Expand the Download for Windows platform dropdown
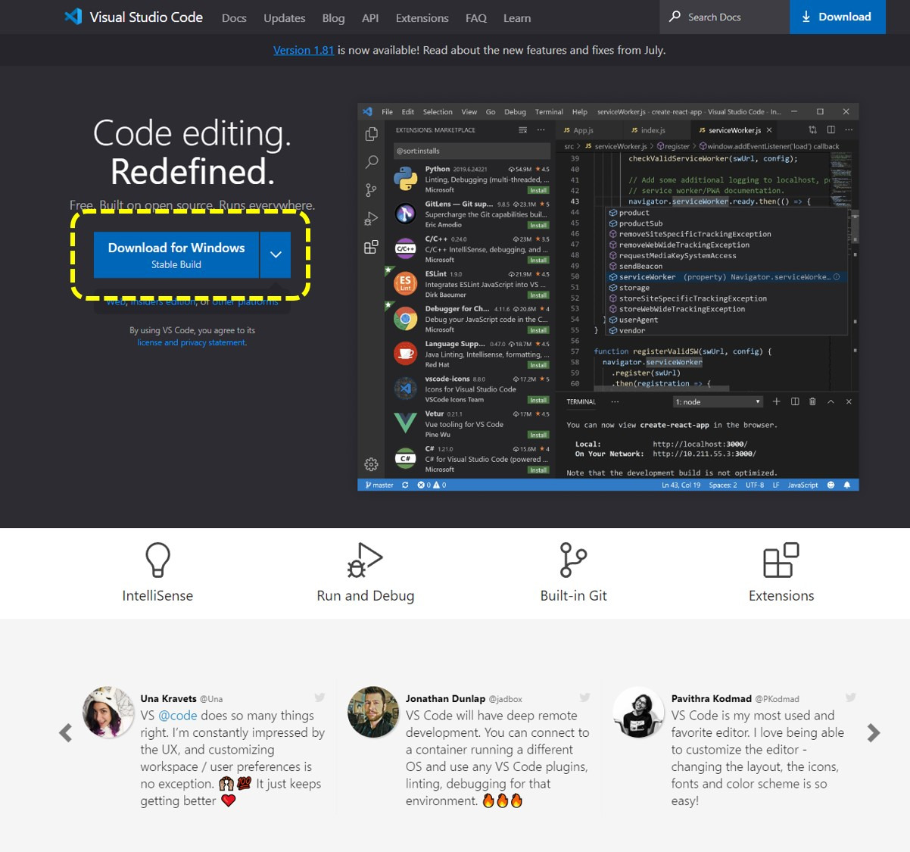Viewport: 910px width, 852px height. (x=276, y=254)
